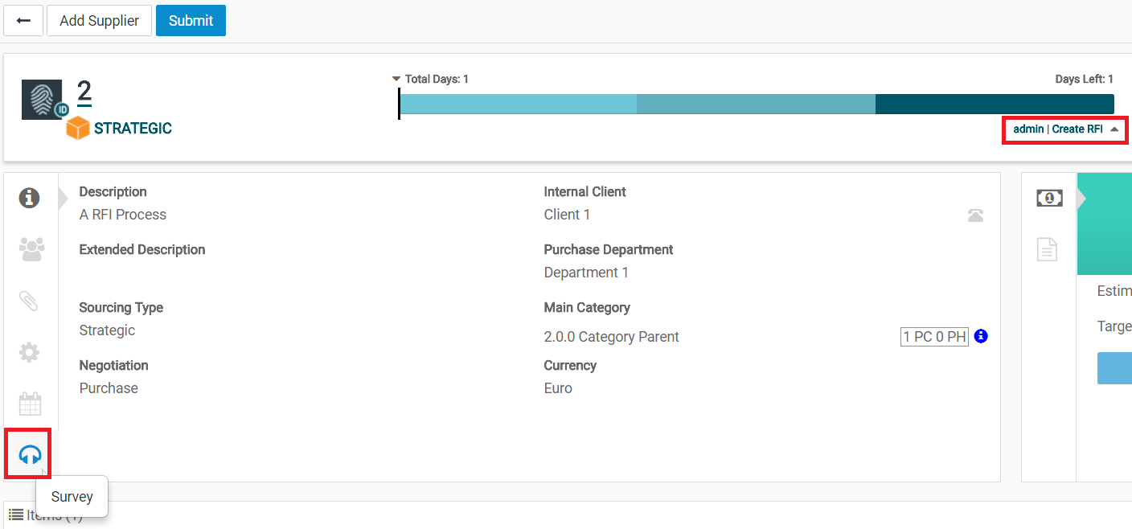
Task: Open the settings gear sidebar icon
Action: click(x=30, y=352)
